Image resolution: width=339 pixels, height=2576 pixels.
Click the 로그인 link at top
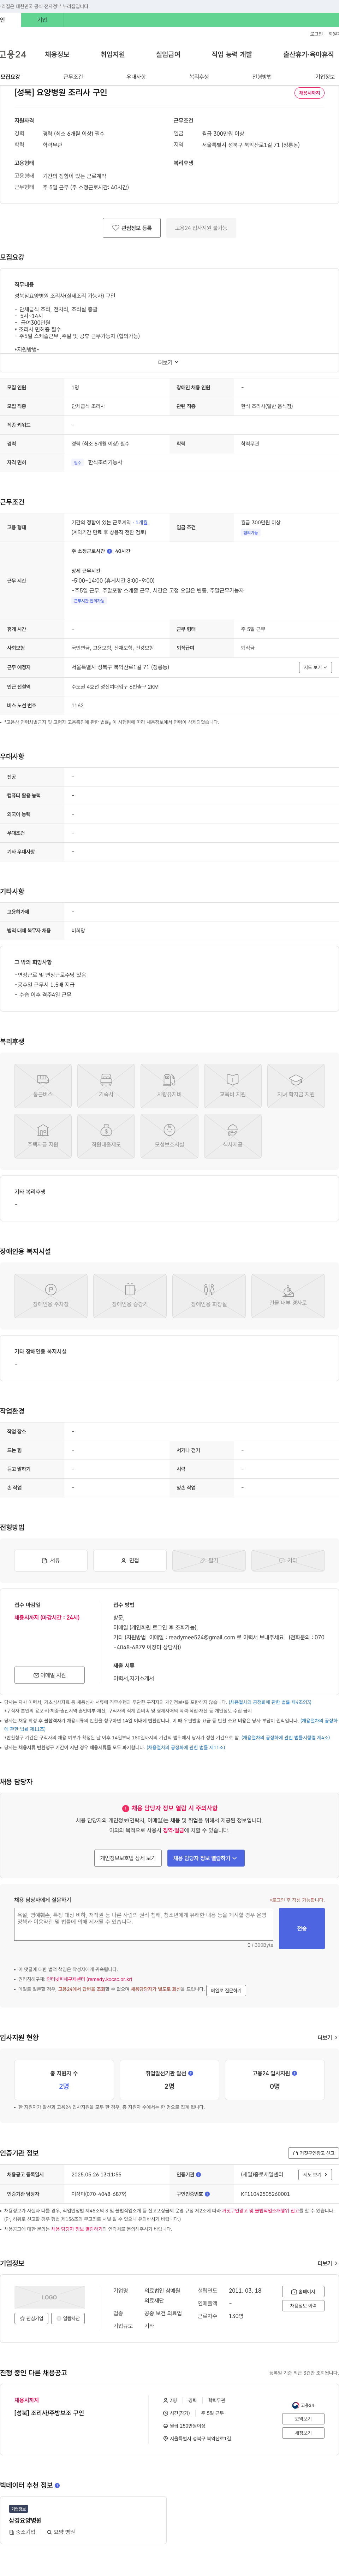coord(316,34)
